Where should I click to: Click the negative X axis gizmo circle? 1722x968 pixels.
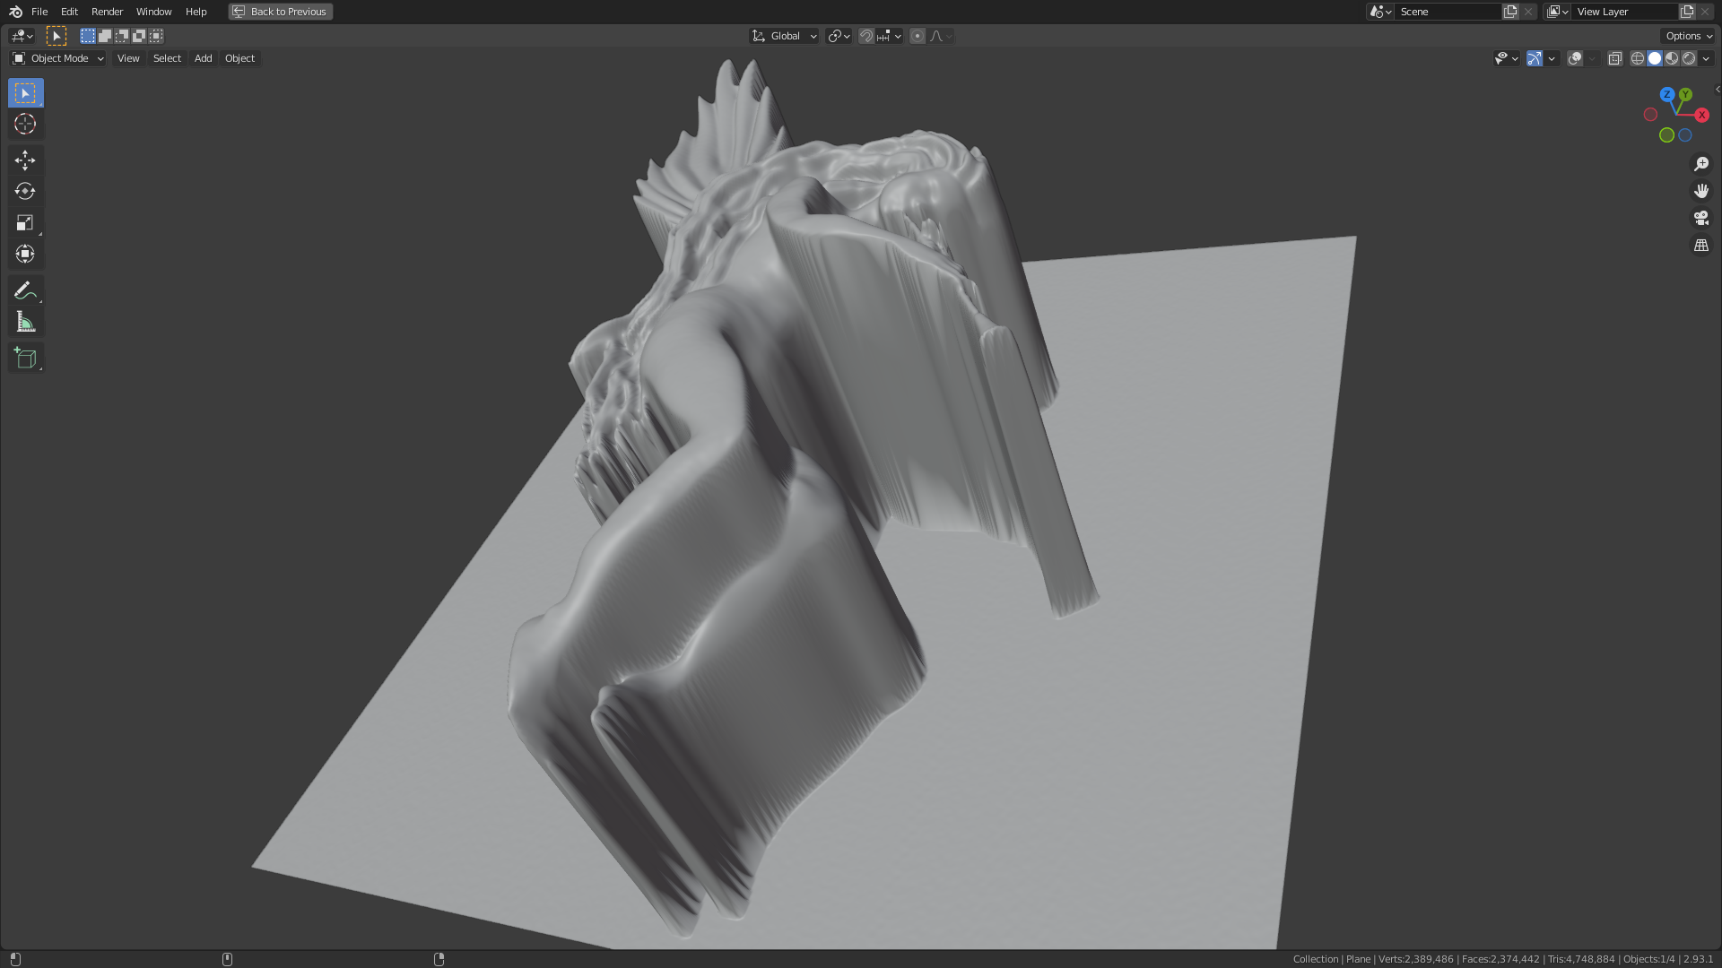pyautogui.click(x=1650, y=115)
